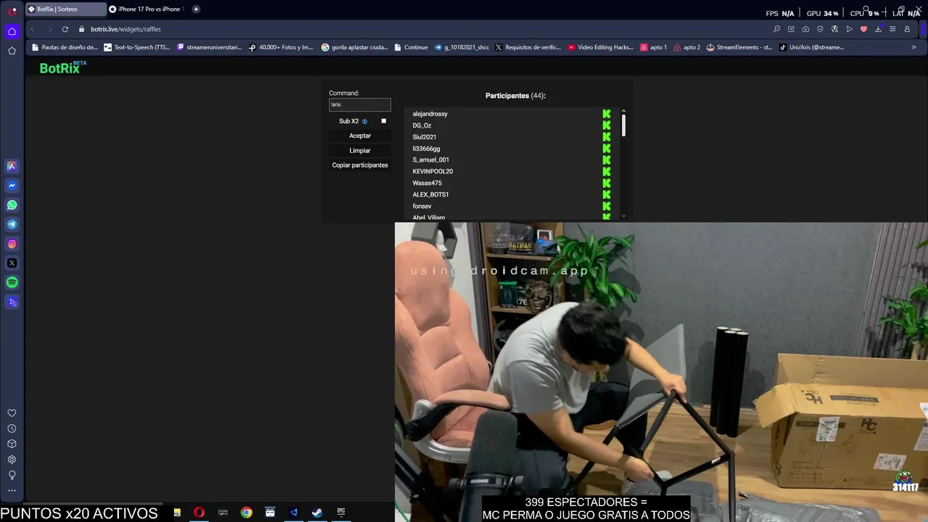Expand the hidden bookmarks chevron

pyautogui.click(x=913, y=47)
